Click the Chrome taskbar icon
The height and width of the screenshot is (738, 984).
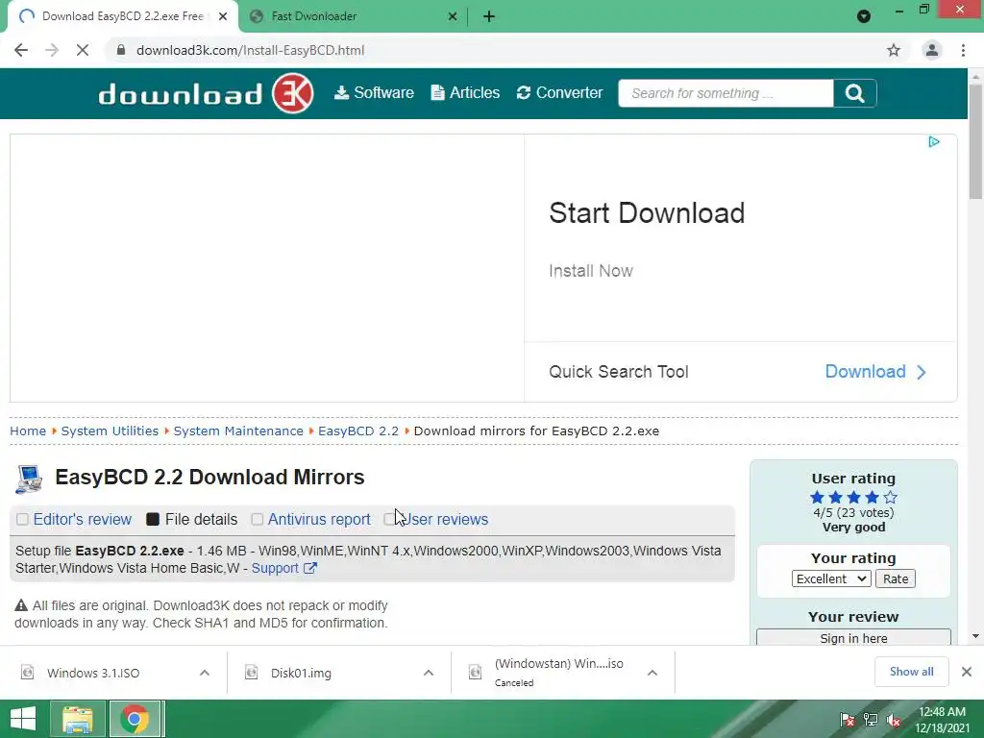(135, 719)
